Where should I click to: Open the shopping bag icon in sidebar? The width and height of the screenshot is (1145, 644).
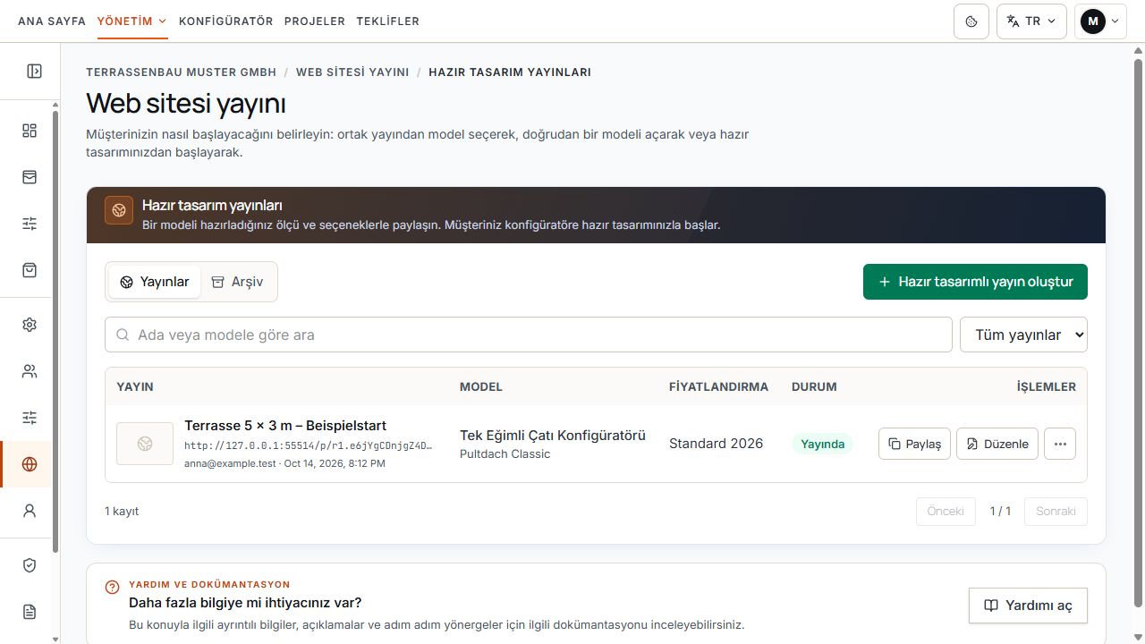(30, 270)
